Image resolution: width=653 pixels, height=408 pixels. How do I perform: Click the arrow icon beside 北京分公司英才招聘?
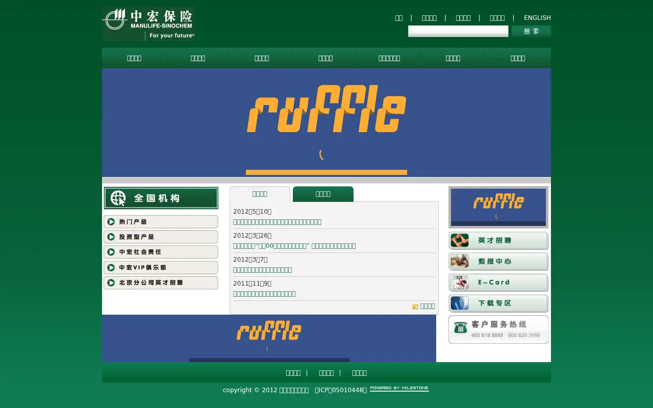(x=111, y=283)
